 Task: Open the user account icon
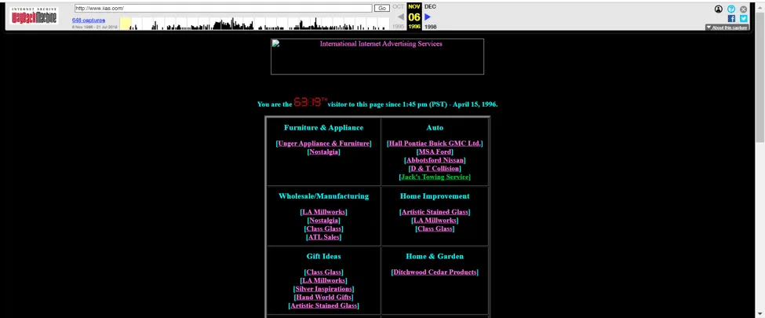tap(718, 9)
